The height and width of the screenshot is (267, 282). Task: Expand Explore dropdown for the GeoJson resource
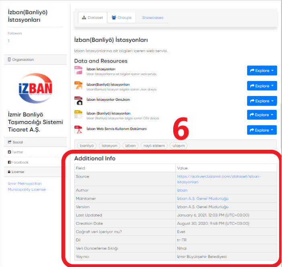262,100
